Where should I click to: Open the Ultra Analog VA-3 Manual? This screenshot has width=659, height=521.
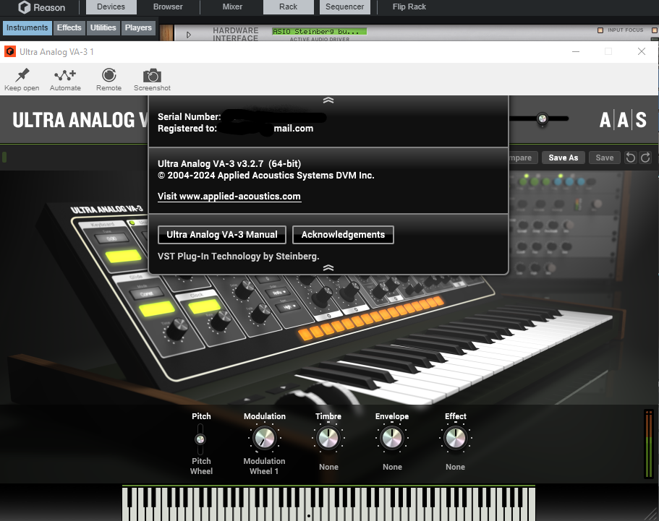point(222,235)
